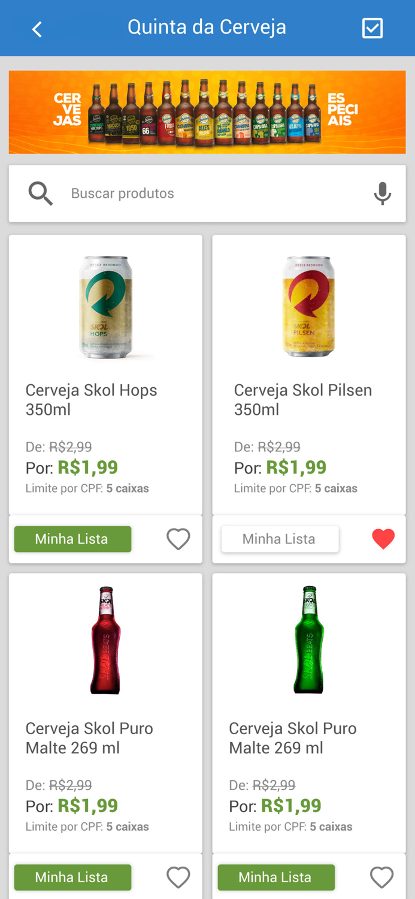Activate voice search with the microphone icon
Image resolution: width=415 pixels, height=899 pixels.
[382, 193]
